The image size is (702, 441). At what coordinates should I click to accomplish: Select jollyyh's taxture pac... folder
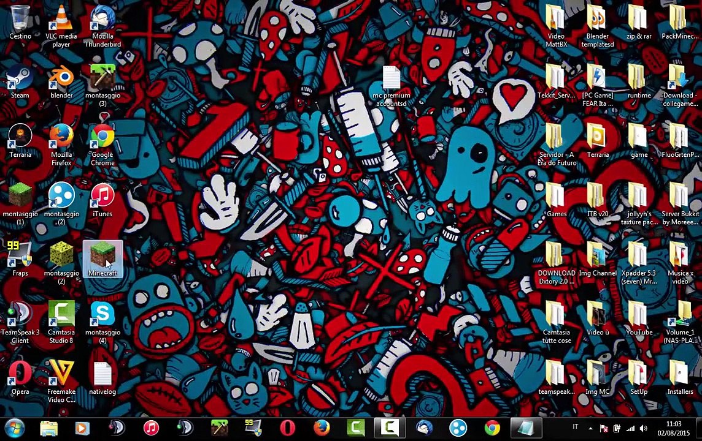(639, 204)
